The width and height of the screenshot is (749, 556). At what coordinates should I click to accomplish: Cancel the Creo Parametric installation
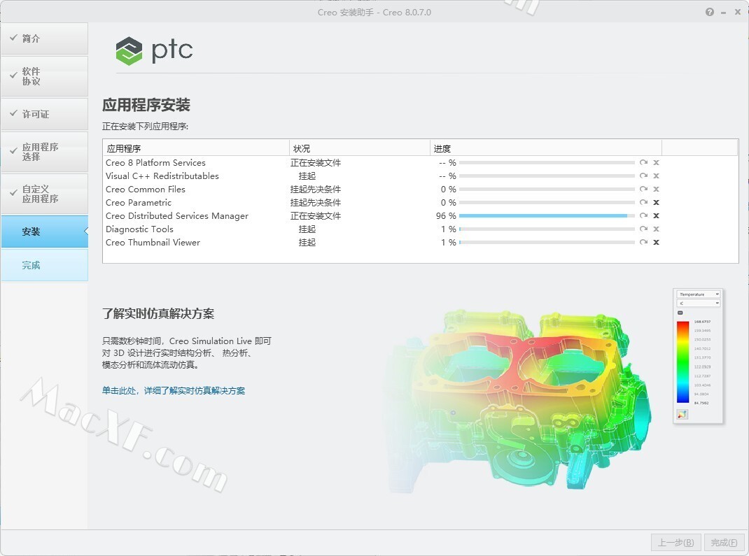coord(657,202)
